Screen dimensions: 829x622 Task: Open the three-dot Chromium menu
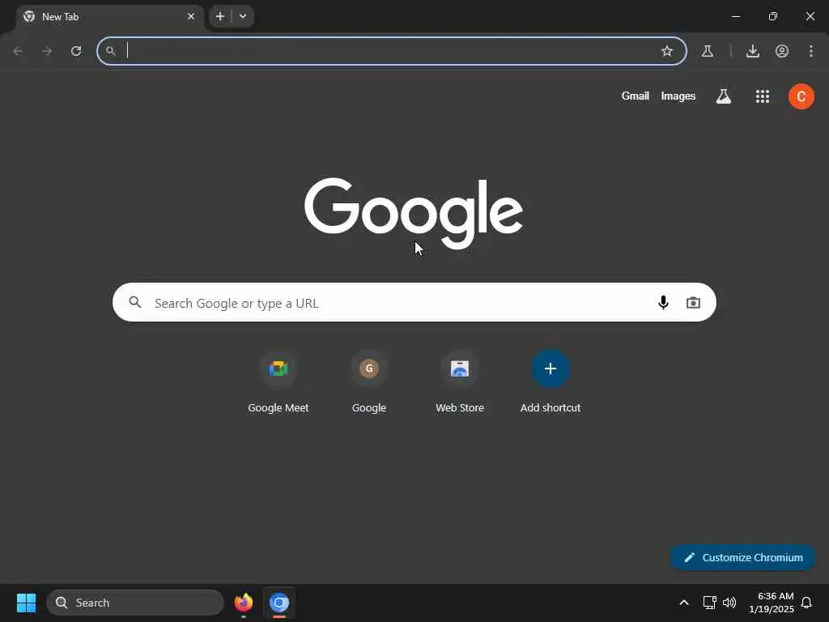point(811,51)
